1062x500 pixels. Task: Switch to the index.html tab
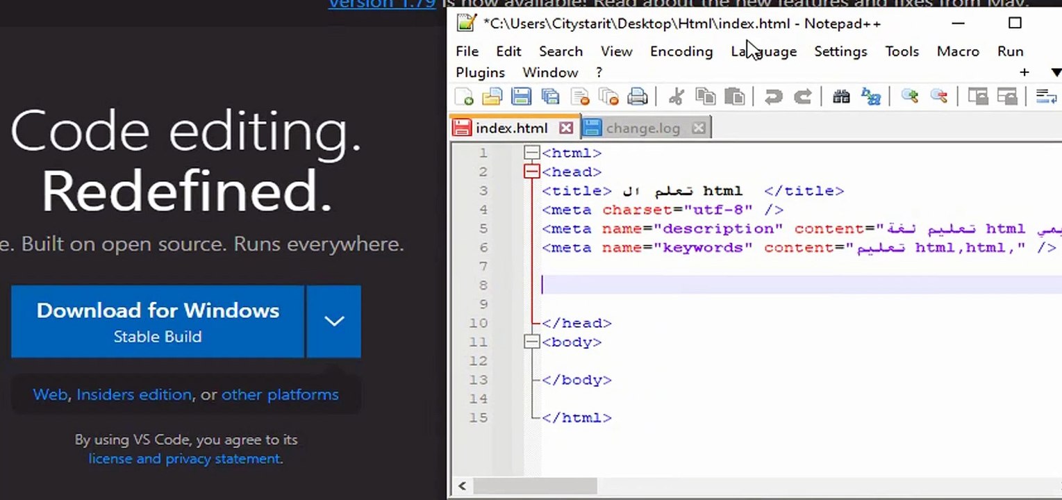[x=512, y=128]
